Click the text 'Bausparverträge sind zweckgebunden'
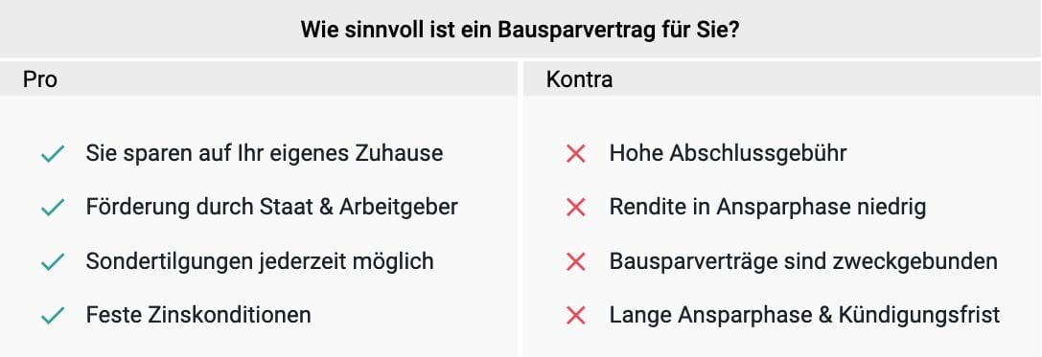 click(x=803, y=261)
